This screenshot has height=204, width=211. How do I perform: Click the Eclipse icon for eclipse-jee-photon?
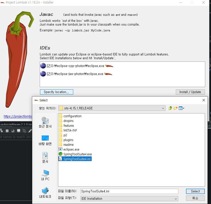(x=43, y=74)
